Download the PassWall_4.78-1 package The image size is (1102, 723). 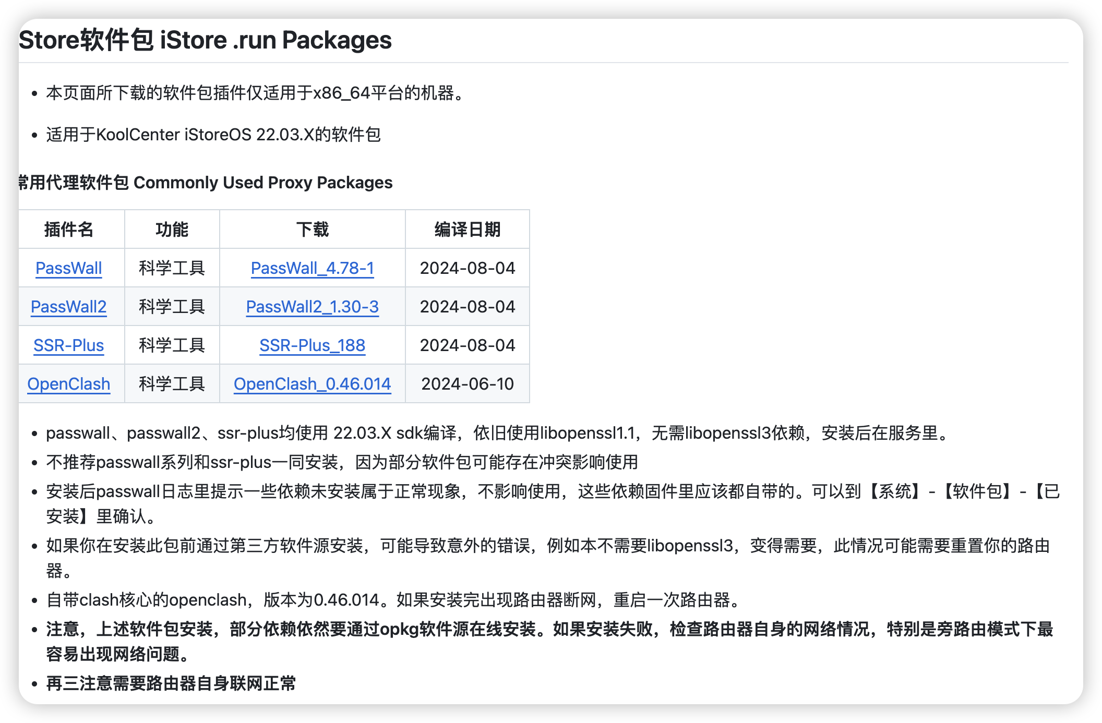313,268
